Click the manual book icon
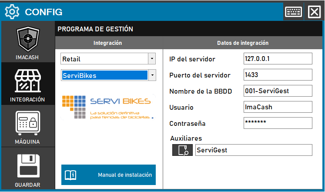 pos(70,175)
